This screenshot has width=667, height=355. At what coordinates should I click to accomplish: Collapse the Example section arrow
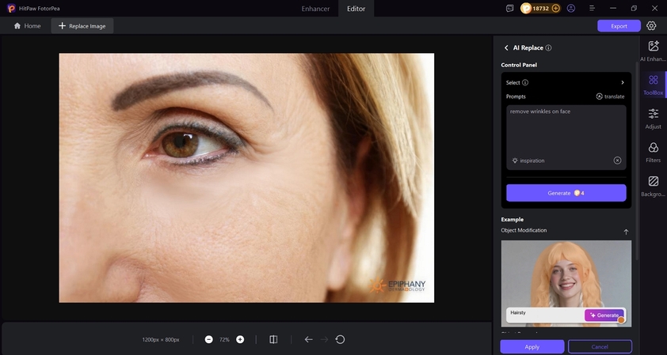pos(626,232)
